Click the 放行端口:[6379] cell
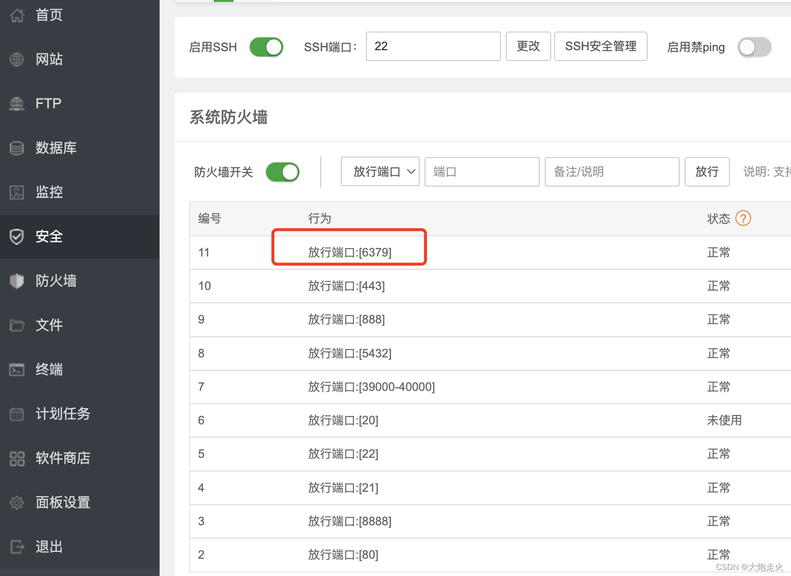 pos(350,253)
